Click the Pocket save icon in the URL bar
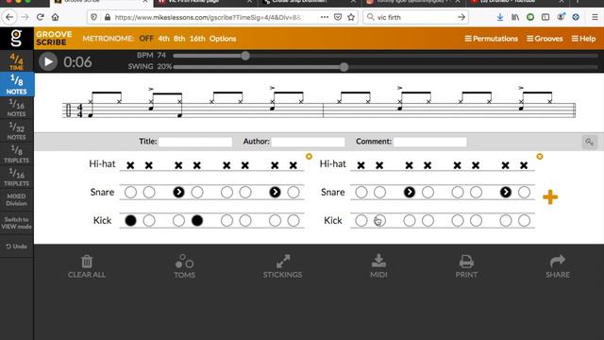The image size is (604, 340). pyautogui.click(x=338, y=17)
